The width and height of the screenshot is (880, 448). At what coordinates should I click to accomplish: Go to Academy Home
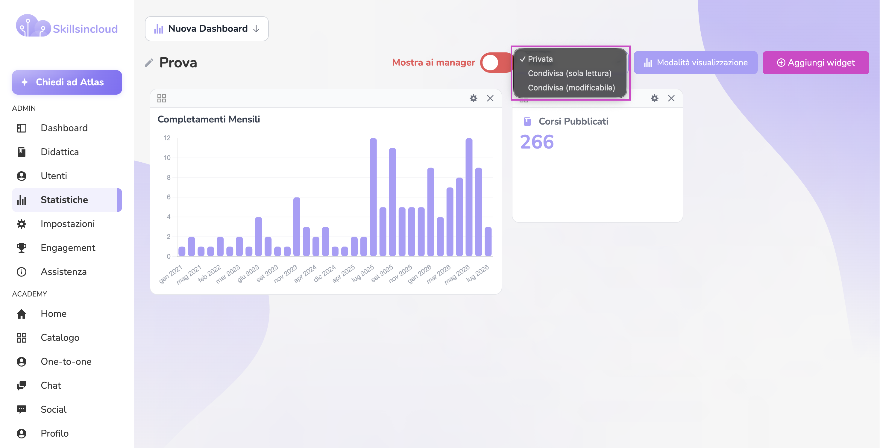[67, 314]
